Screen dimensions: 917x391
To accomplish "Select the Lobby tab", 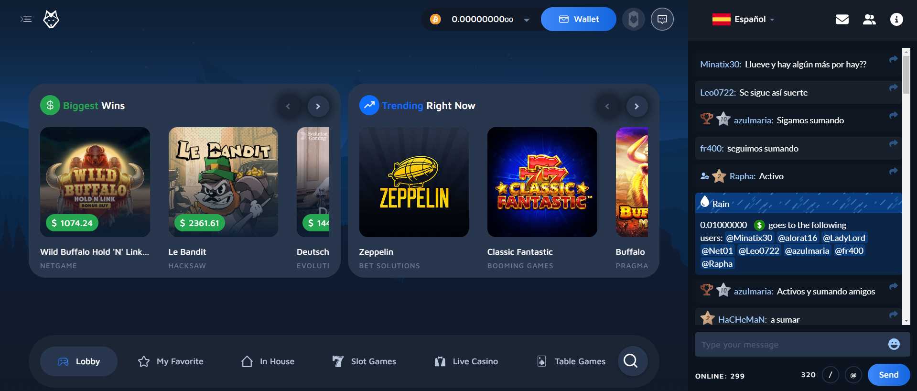I will tap(79, 361).
